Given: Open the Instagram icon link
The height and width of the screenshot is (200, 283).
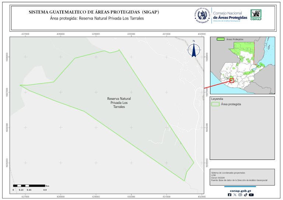Looking at the screenshot, I should point(240,195).
